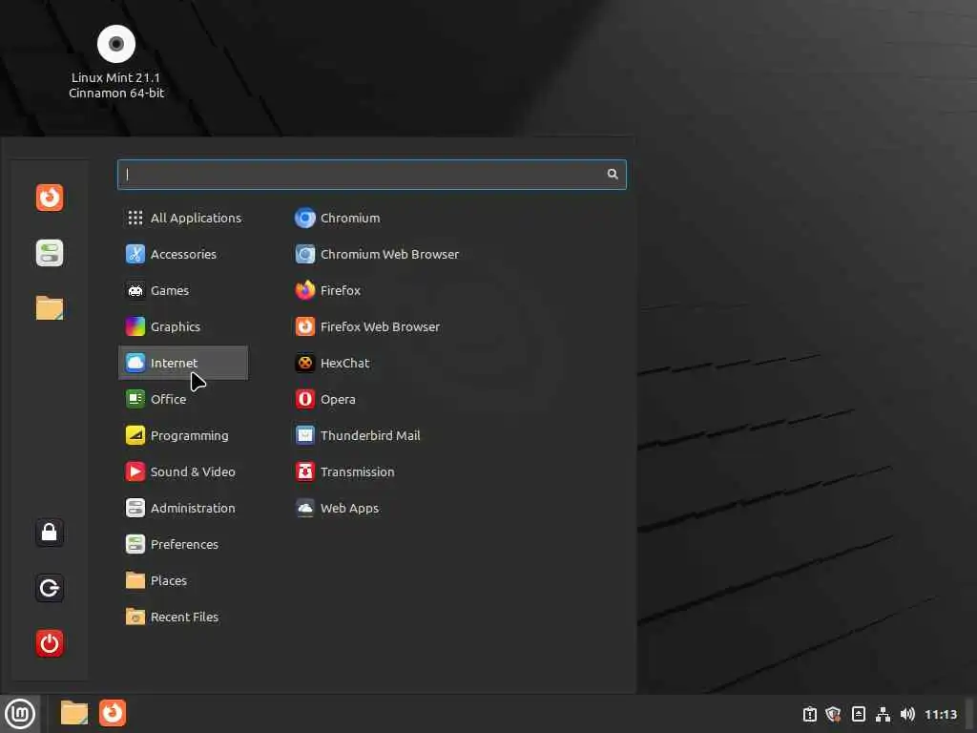The image size is (977, 733).
Task: Open the Programming category
Action: tap(183, 435)
